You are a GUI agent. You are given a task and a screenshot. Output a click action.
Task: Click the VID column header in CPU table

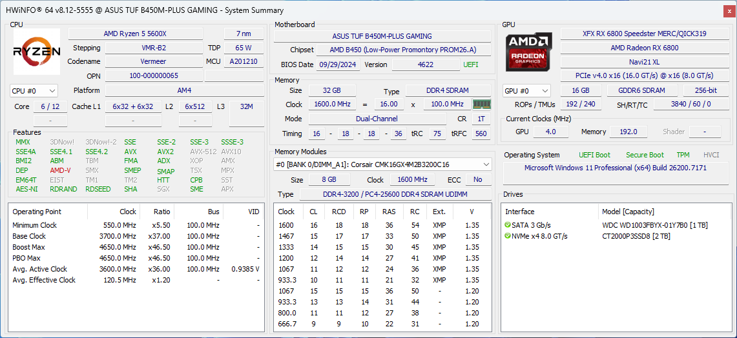(253, 212)
